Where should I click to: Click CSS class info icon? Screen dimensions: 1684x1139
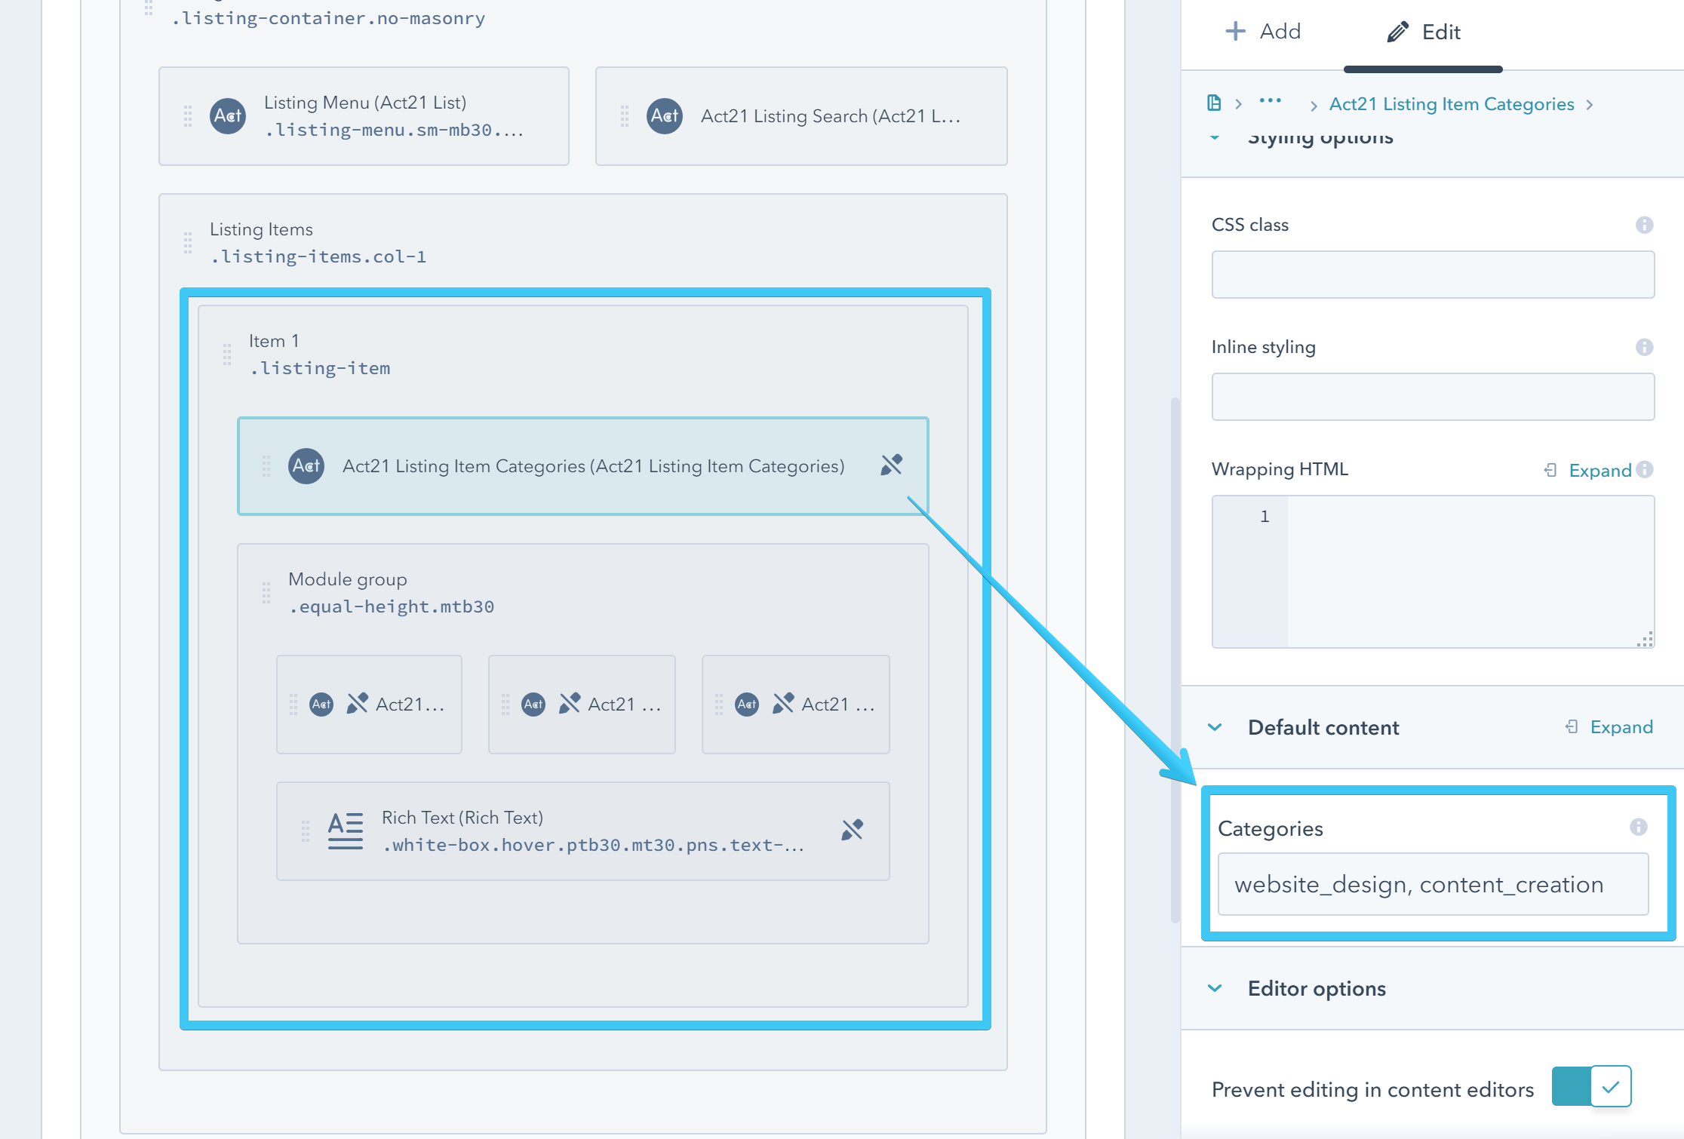(1644, 225)
